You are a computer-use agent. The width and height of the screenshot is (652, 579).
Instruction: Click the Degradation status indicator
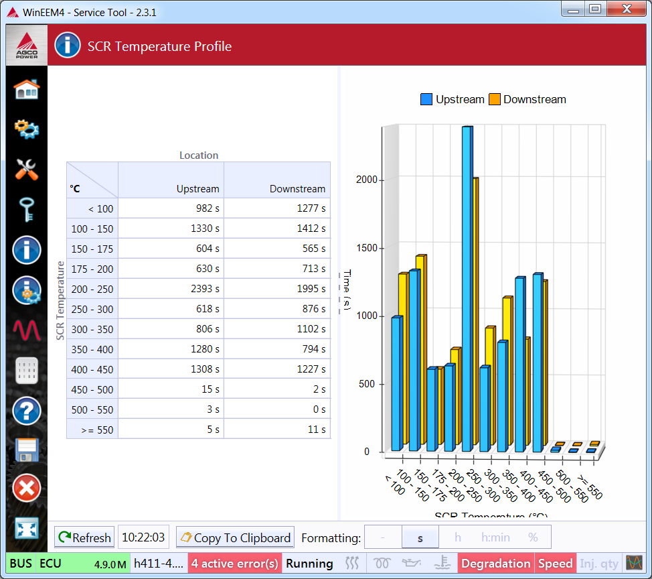click(495, 564)
